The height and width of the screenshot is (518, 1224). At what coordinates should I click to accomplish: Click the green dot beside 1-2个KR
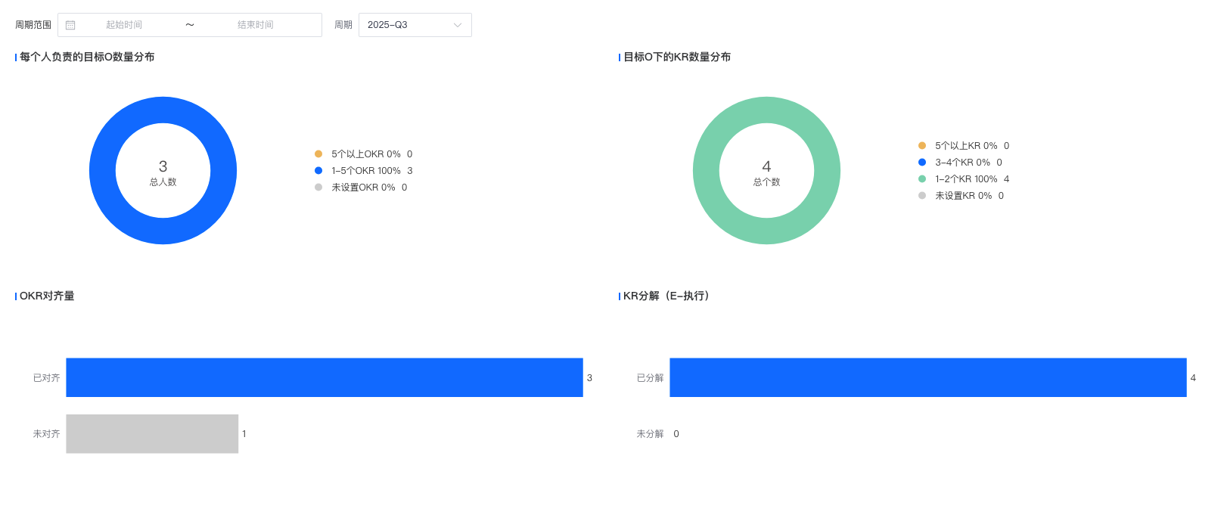click(x=922, y=179)
